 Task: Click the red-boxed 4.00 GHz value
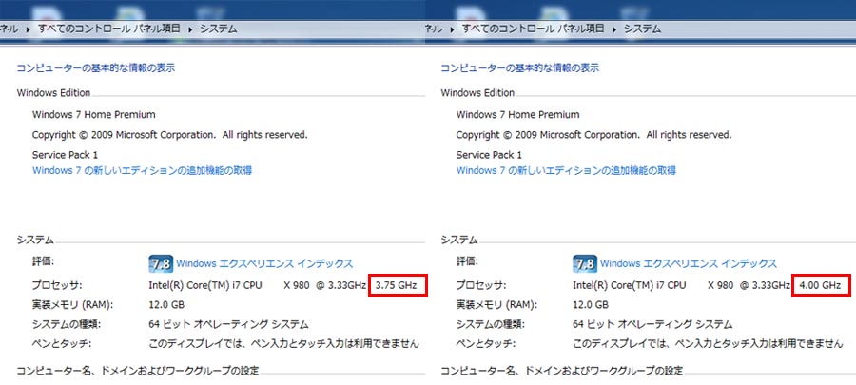point(820,285)
